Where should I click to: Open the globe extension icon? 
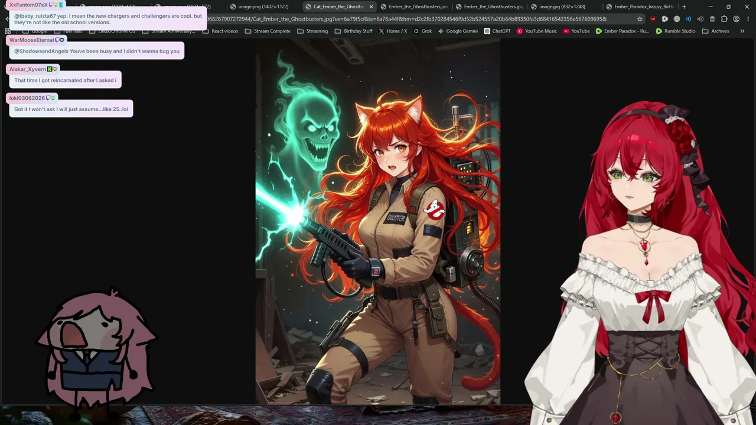(677, 19)
